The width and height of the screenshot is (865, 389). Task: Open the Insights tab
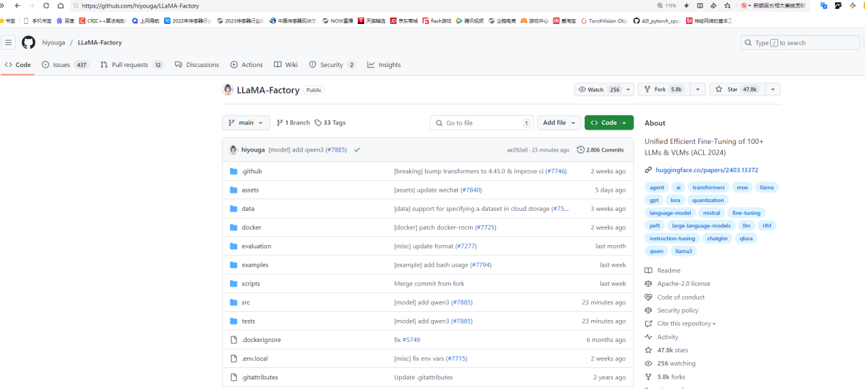384,65
